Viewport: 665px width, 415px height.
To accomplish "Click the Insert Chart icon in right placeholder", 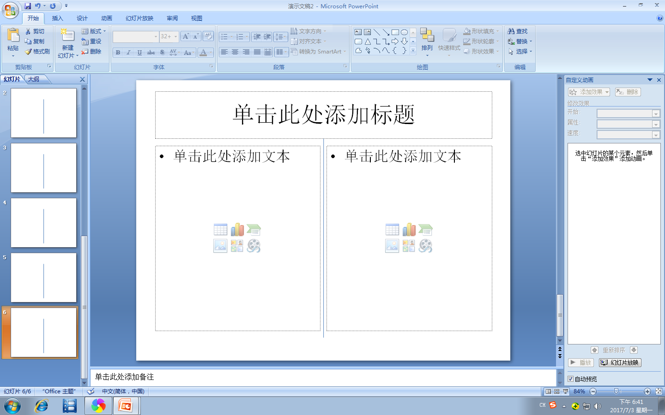I will [x=409, y=229].
